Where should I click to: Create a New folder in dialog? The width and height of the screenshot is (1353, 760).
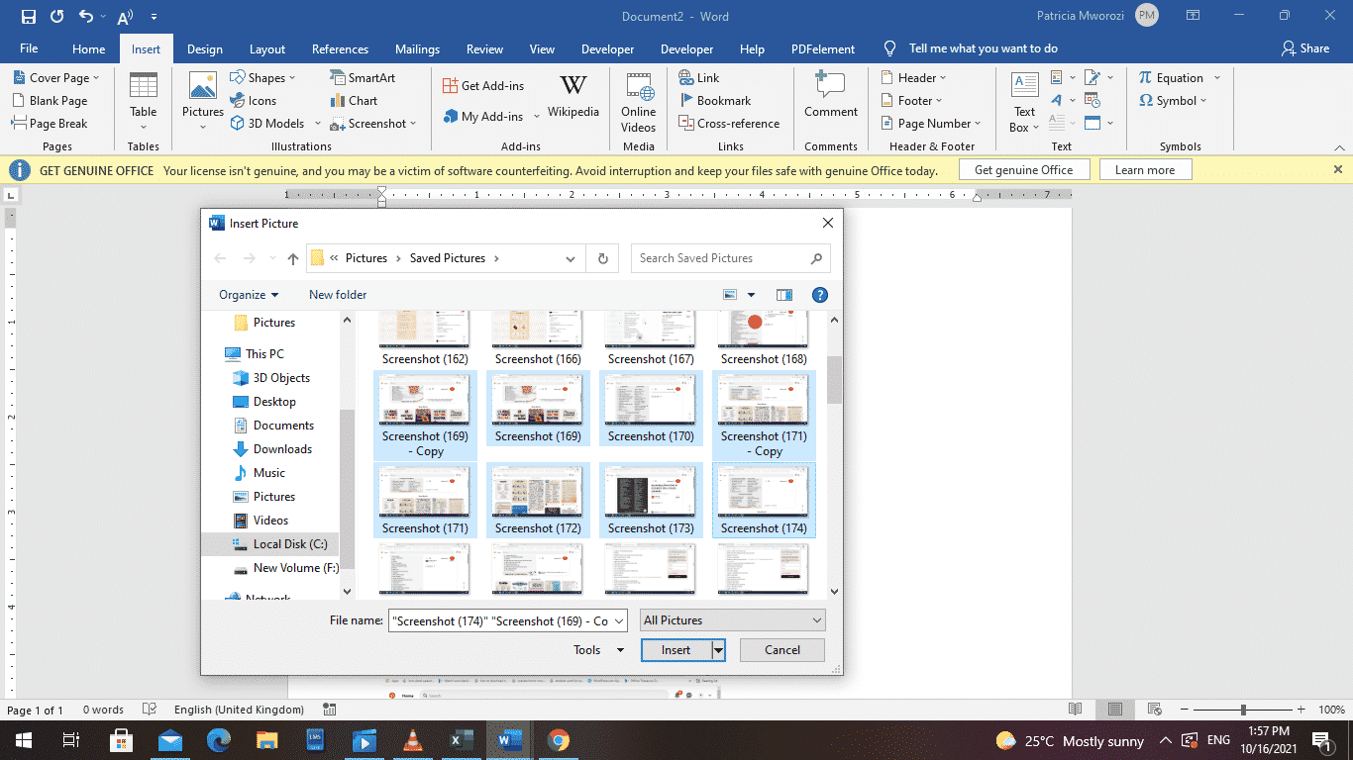(338, 295)
